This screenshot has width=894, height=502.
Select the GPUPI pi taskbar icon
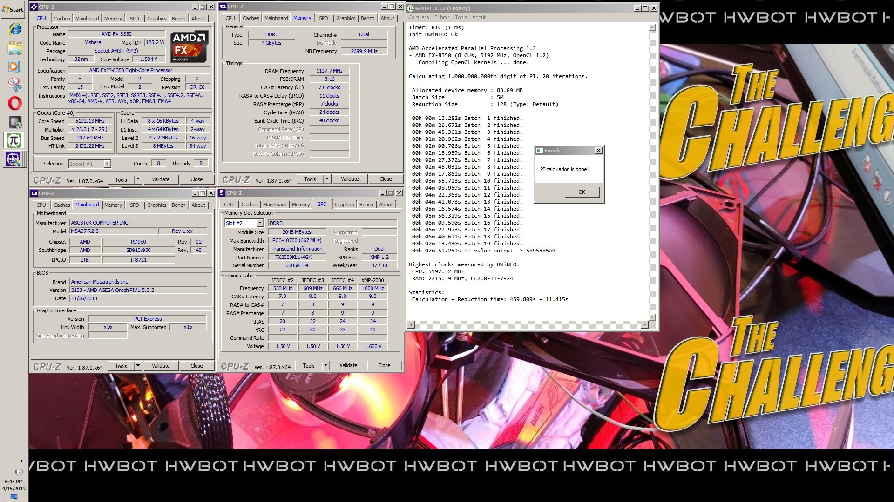pos(14,140)
